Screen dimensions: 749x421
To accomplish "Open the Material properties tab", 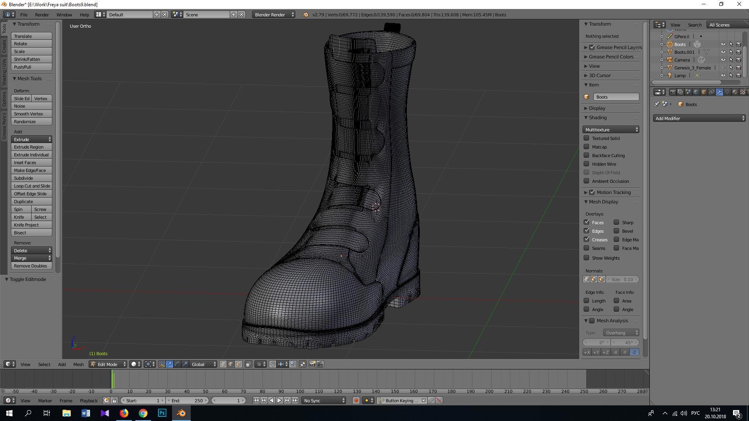I will 735,92.
